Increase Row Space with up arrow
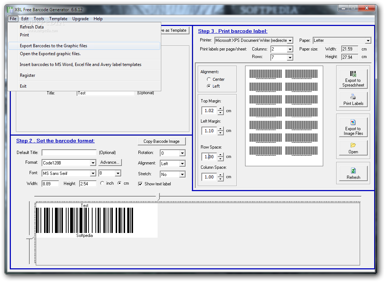 pos(221,155)
